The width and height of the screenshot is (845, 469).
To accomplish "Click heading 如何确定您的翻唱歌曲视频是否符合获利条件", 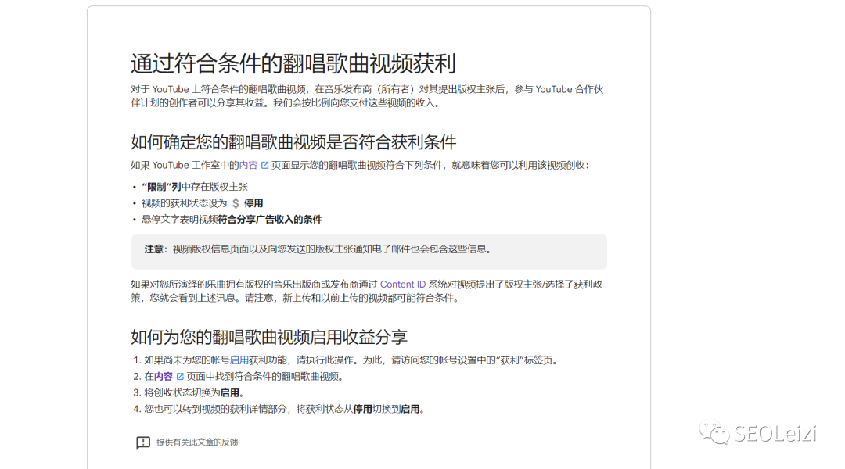I will pyautogui.click(x=293, y=142).
